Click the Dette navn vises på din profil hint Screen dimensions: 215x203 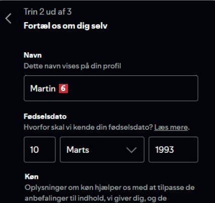pyautogui.click(x=73, y=66)
